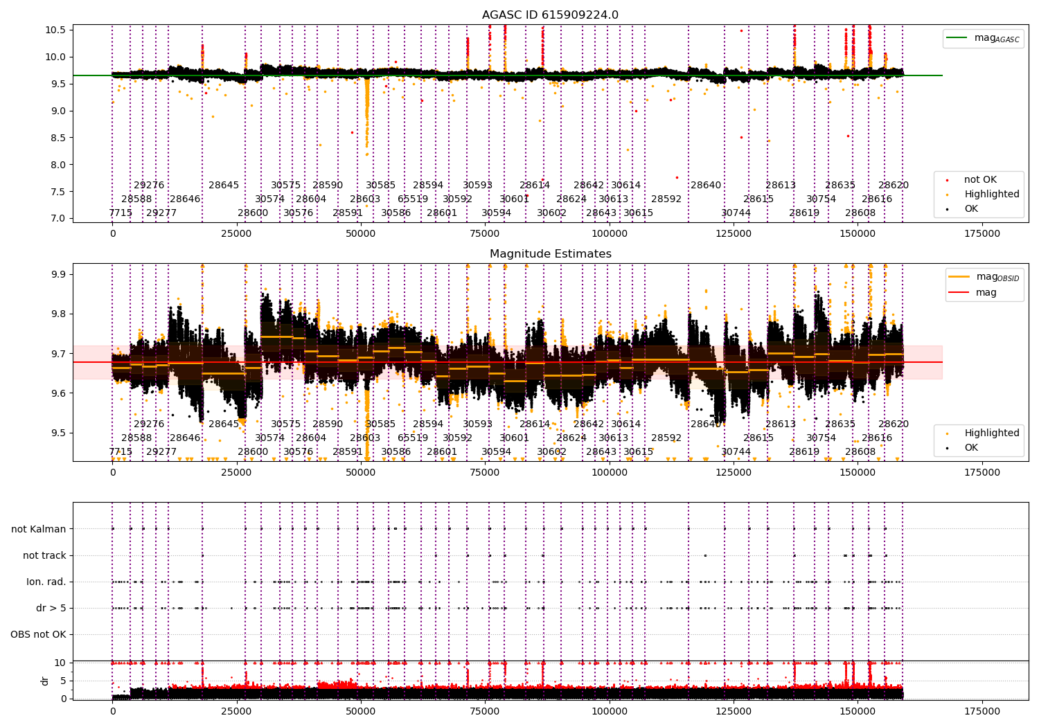Click the 9.6 y-axis tick label
This screenshot has height=727, width=1039.
pos(57,393)
